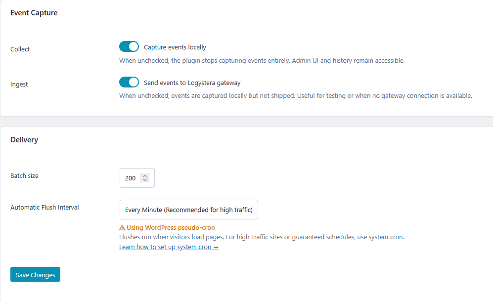Viewport: 493px width, 301px height.
Task: Click the Batch size decrement arrow
Action: tap(145, 180)
